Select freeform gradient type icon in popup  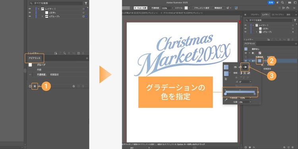tap(248, 73)
